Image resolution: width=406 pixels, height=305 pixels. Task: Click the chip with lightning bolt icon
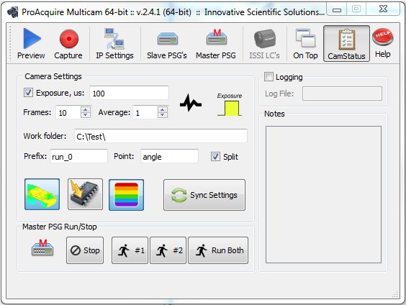point(85,194)
